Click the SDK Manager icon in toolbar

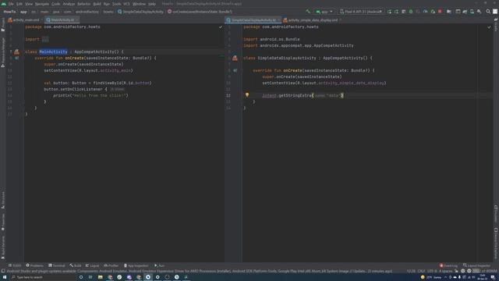[479, 12]
